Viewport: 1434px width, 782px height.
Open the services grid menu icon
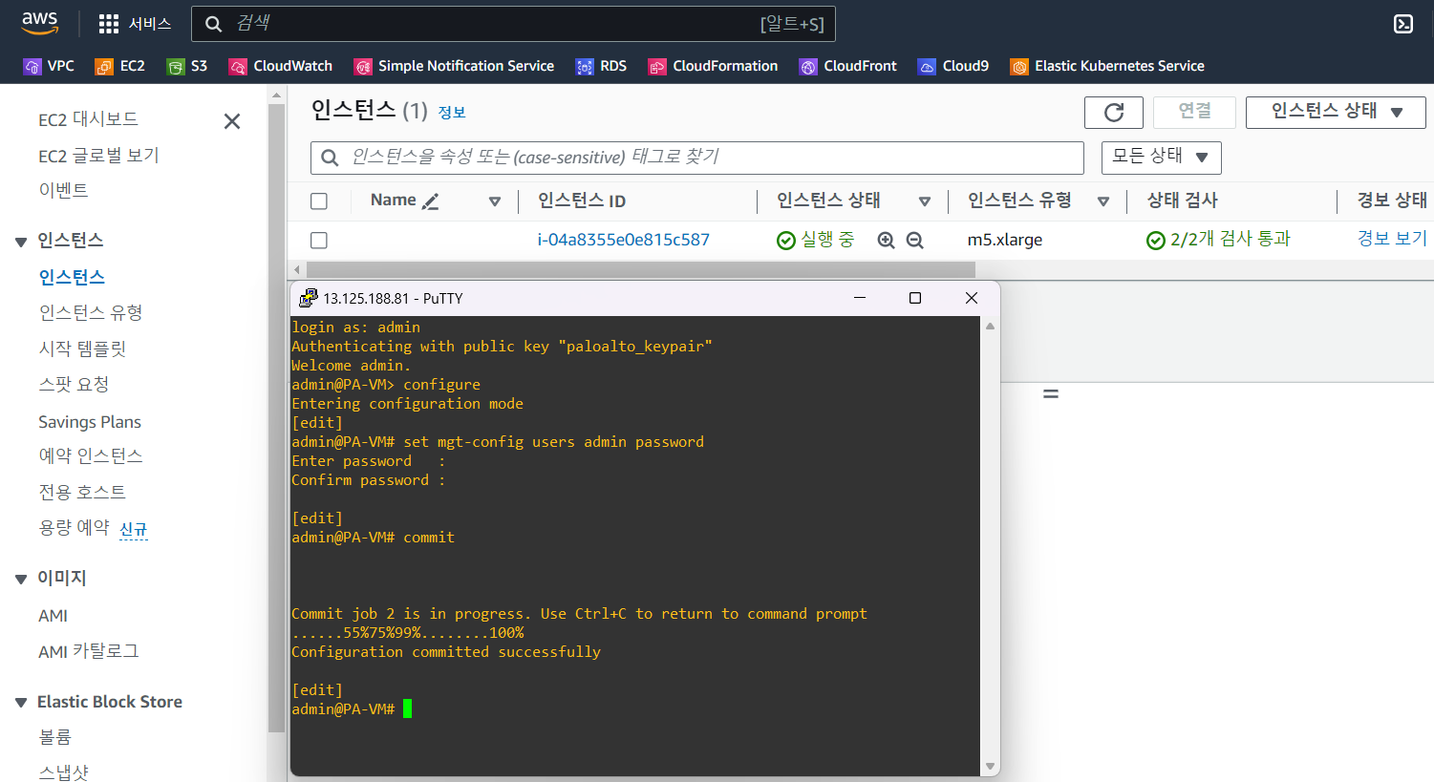pyautogui.click(x=109, y=24)
